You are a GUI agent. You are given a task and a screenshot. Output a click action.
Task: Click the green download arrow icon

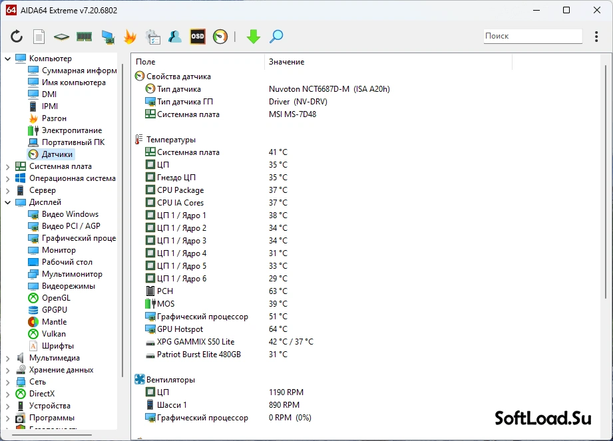click(x=254, y=37)
